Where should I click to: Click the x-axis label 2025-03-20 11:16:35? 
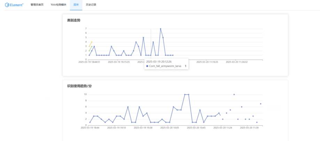coord(207,62)
